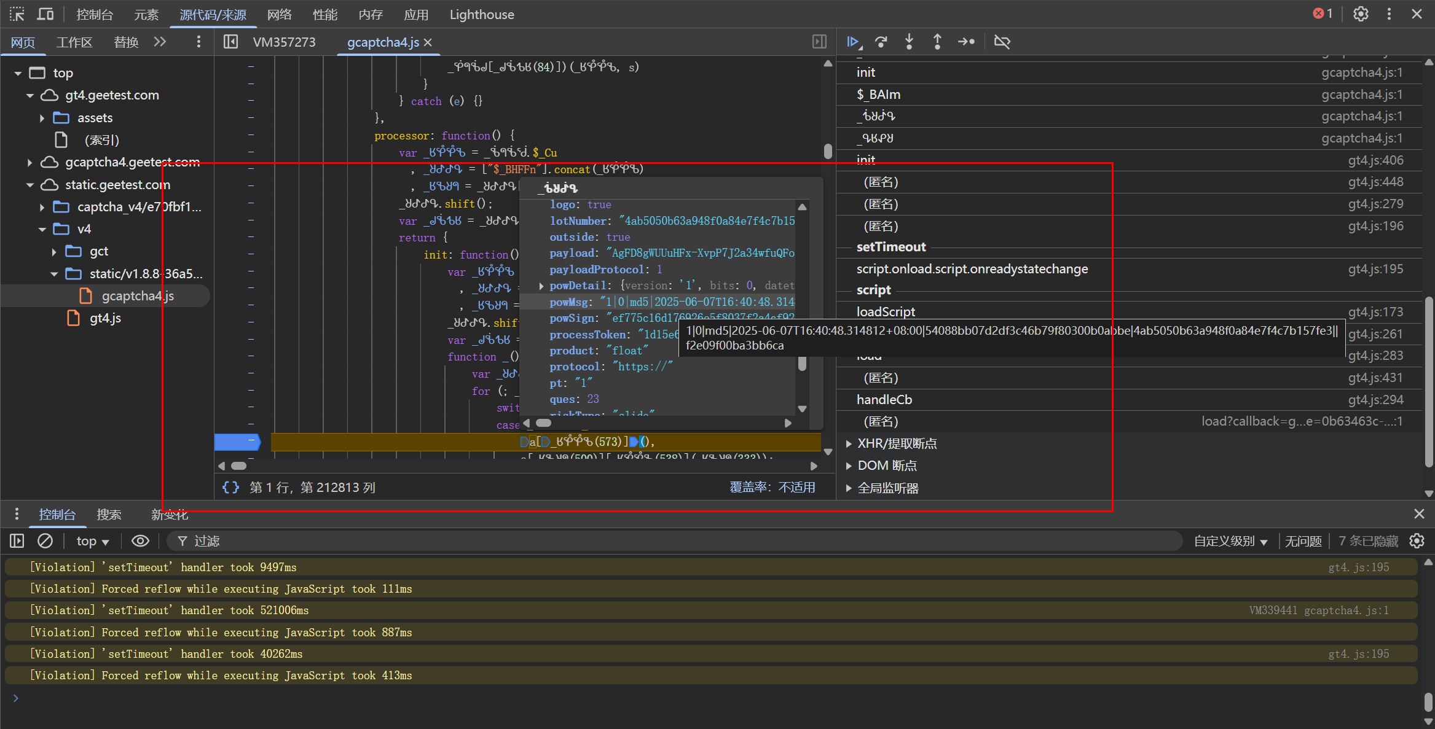Close the gcaptcha4.js tab
Image resolution: width=1435 pixels, height=729 pixels.
(428, 42)
